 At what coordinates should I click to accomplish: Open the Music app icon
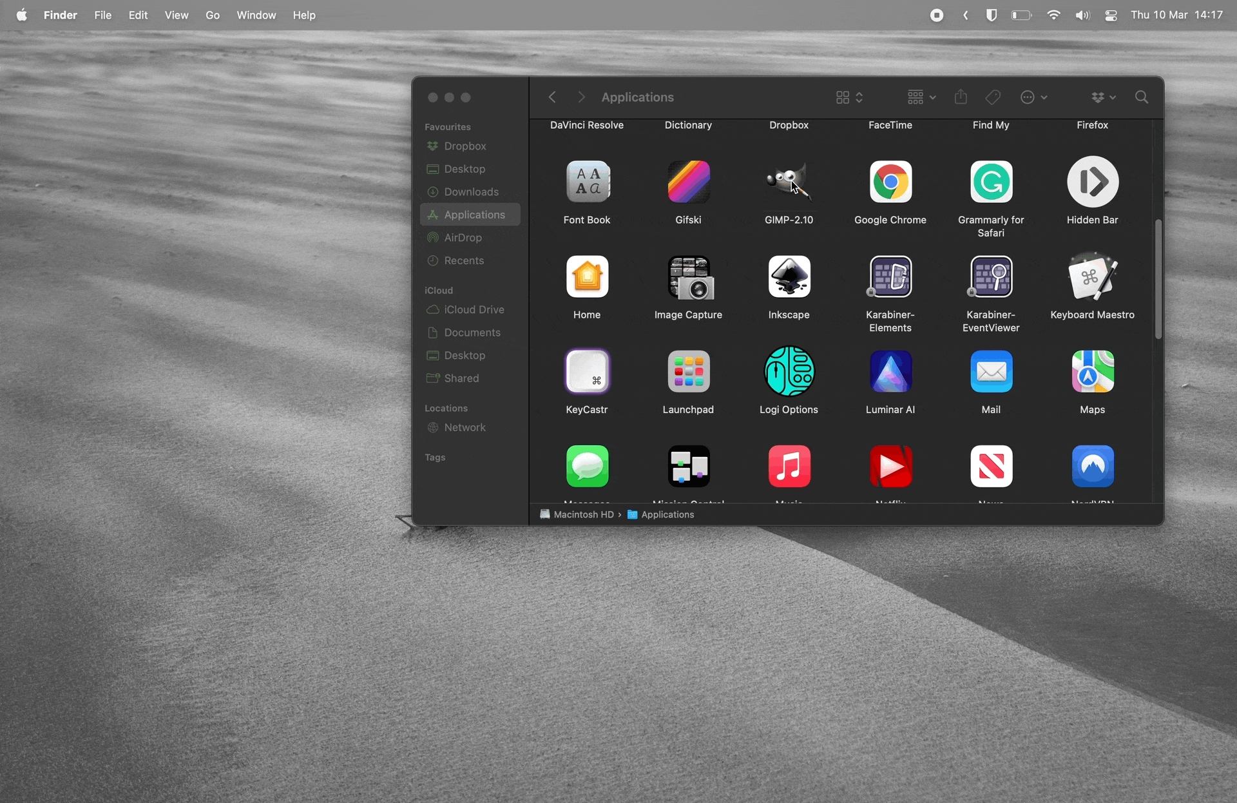(x=789, y=466)
